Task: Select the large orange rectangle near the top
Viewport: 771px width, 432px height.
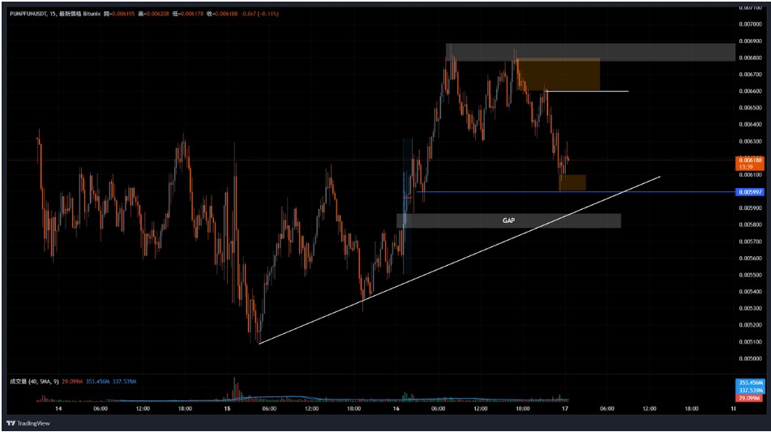Action: tap(559, 75)
